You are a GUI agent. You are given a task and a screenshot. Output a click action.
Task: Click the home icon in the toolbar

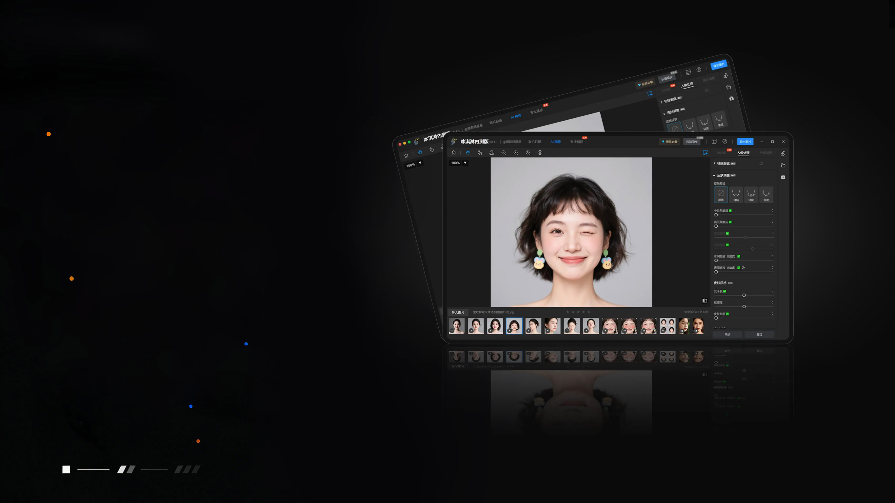pos(454,152)
